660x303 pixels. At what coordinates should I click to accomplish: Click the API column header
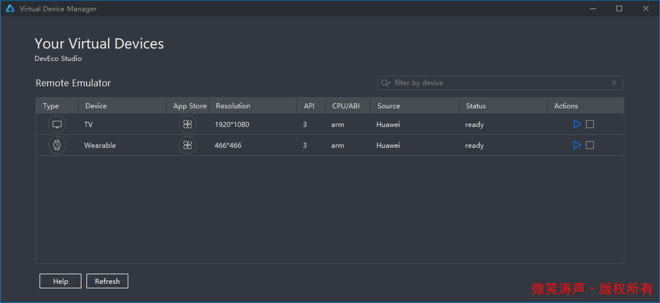coord(309,106)
